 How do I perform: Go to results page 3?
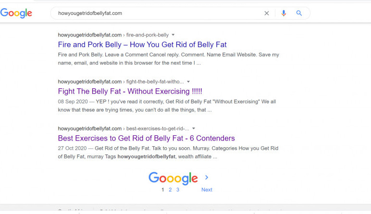click(x=177, y=190)
